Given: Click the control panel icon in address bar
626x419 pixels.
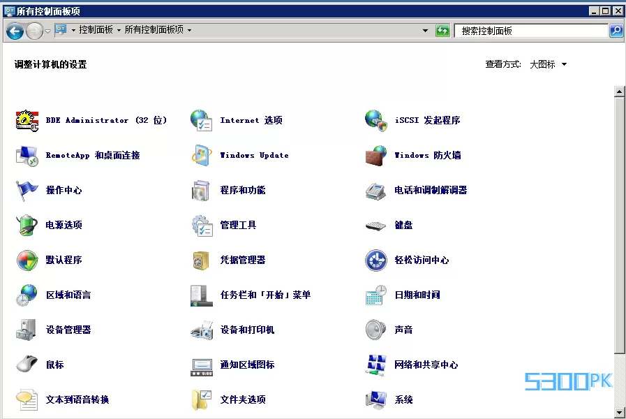Looking at the screenshot, I should (61, 29).
